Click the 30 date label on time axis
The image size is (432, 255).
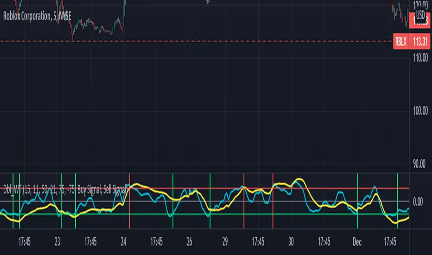[291, 242]
